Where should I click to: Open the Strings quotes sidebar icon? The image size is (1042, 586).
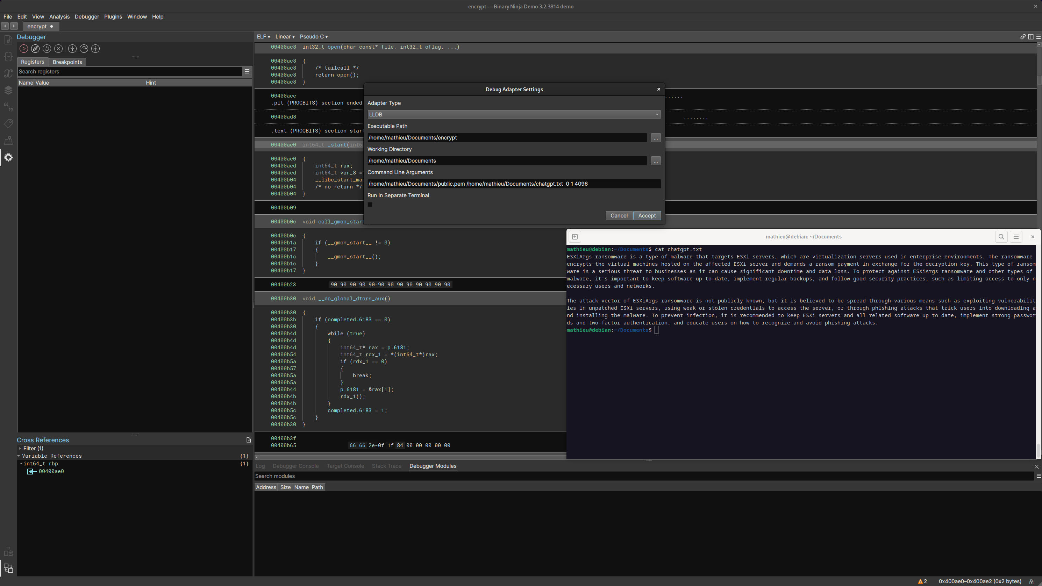click(8, 107)
